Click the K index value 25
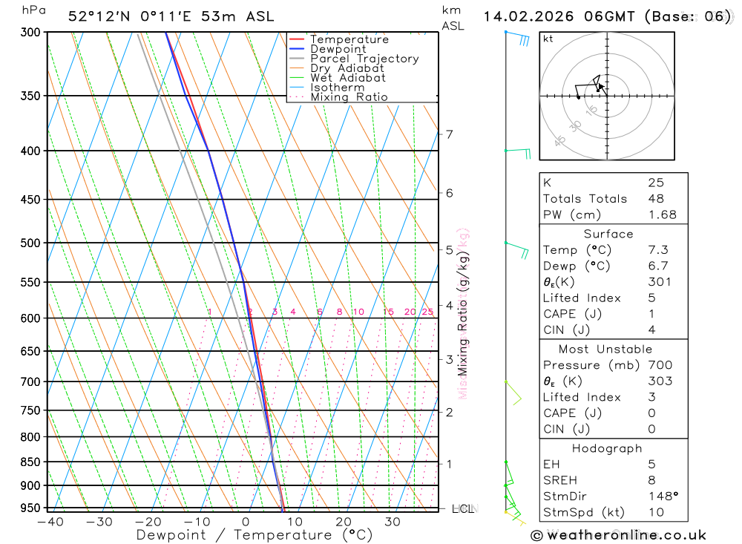Viewport: 742px width, 544px height. click(656, 183)
